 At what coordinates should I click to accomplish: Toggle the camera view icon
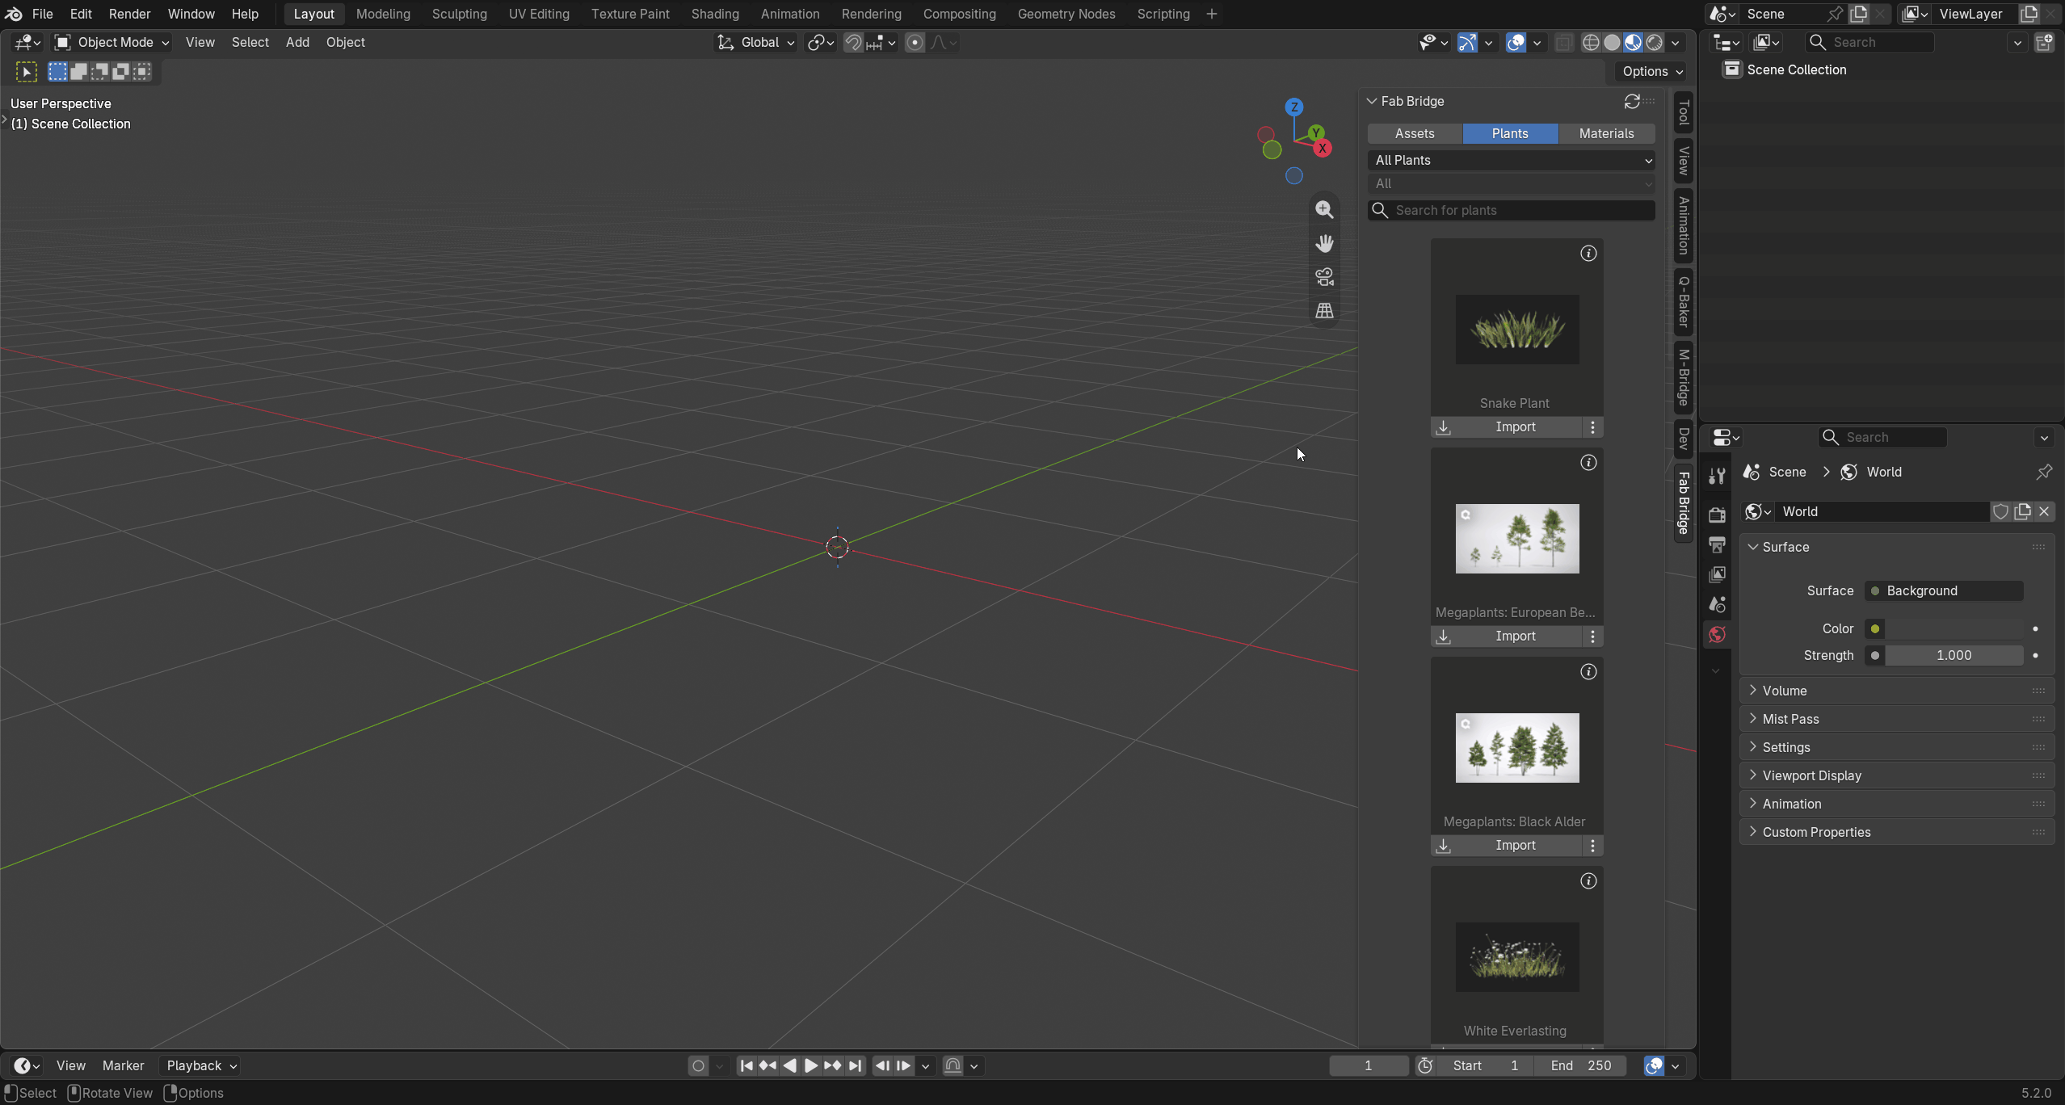coord(1324,277)
